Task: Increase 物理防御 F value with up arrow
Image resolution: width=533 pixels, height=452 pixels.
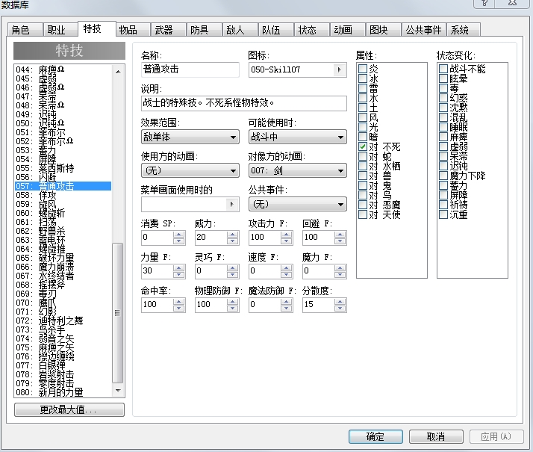Action: (232, 301)
